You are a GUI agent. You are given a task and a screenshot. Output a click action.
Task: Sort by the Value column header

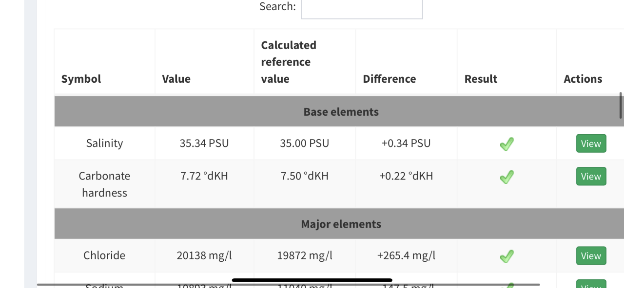click(176, 79)
